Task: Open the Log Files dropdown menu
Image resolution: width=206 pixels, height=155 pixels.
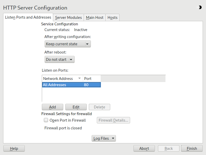Action: click(104, 138)
